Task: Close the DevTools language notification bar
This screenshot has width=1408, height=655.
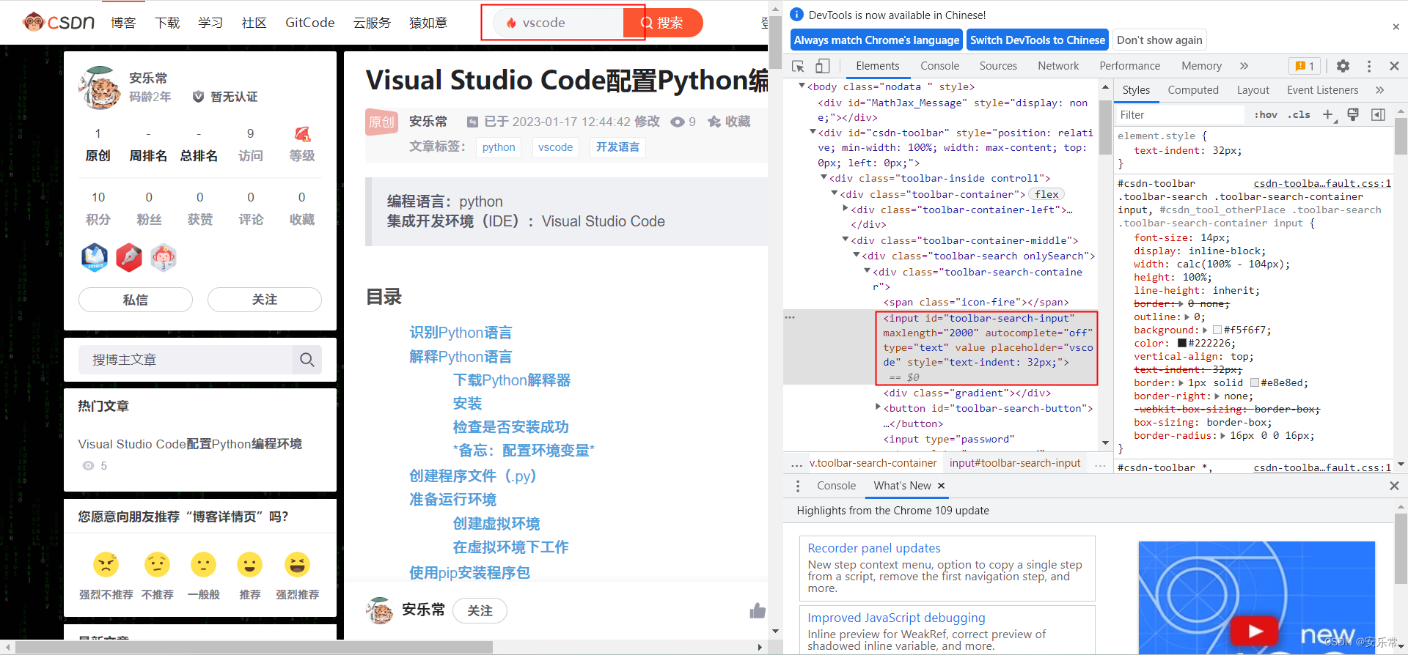Action: click(1396, 27)
